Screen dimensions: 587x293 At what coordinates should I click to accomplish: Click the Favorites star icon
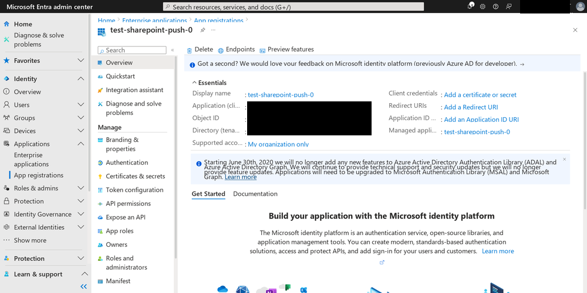(6, 60)
